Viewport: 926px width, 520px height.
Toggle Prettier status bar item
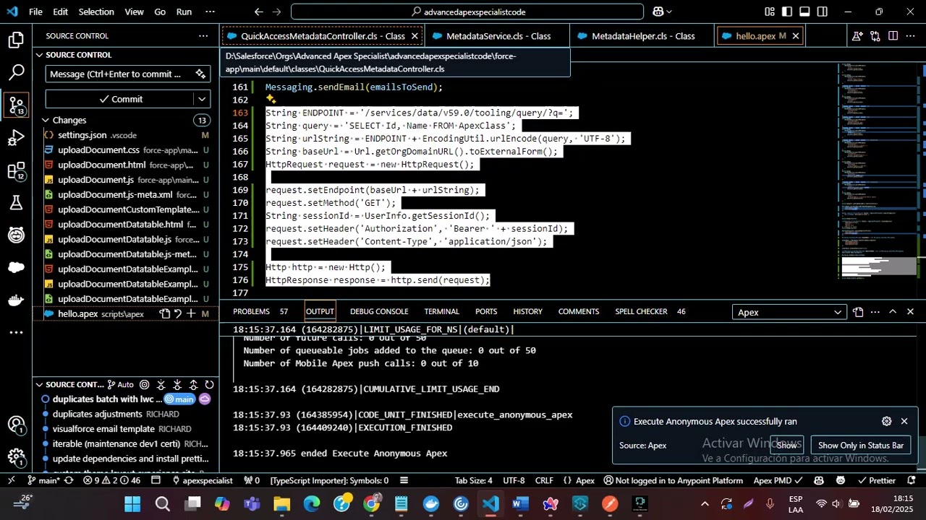pyautogui.click(x=876, y=480)
